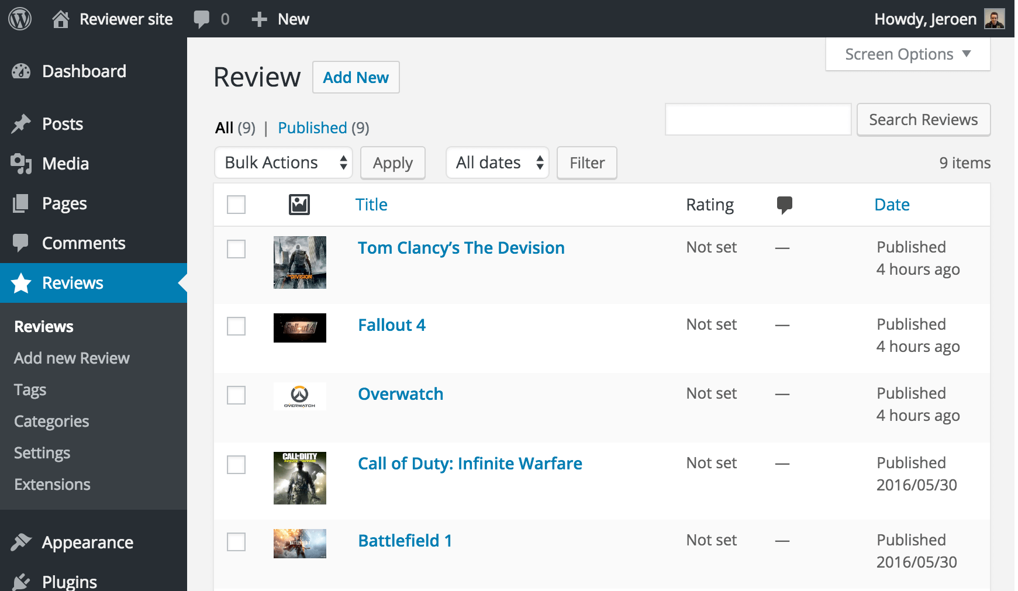Click the Reviewer site name link

coord(126,19)
